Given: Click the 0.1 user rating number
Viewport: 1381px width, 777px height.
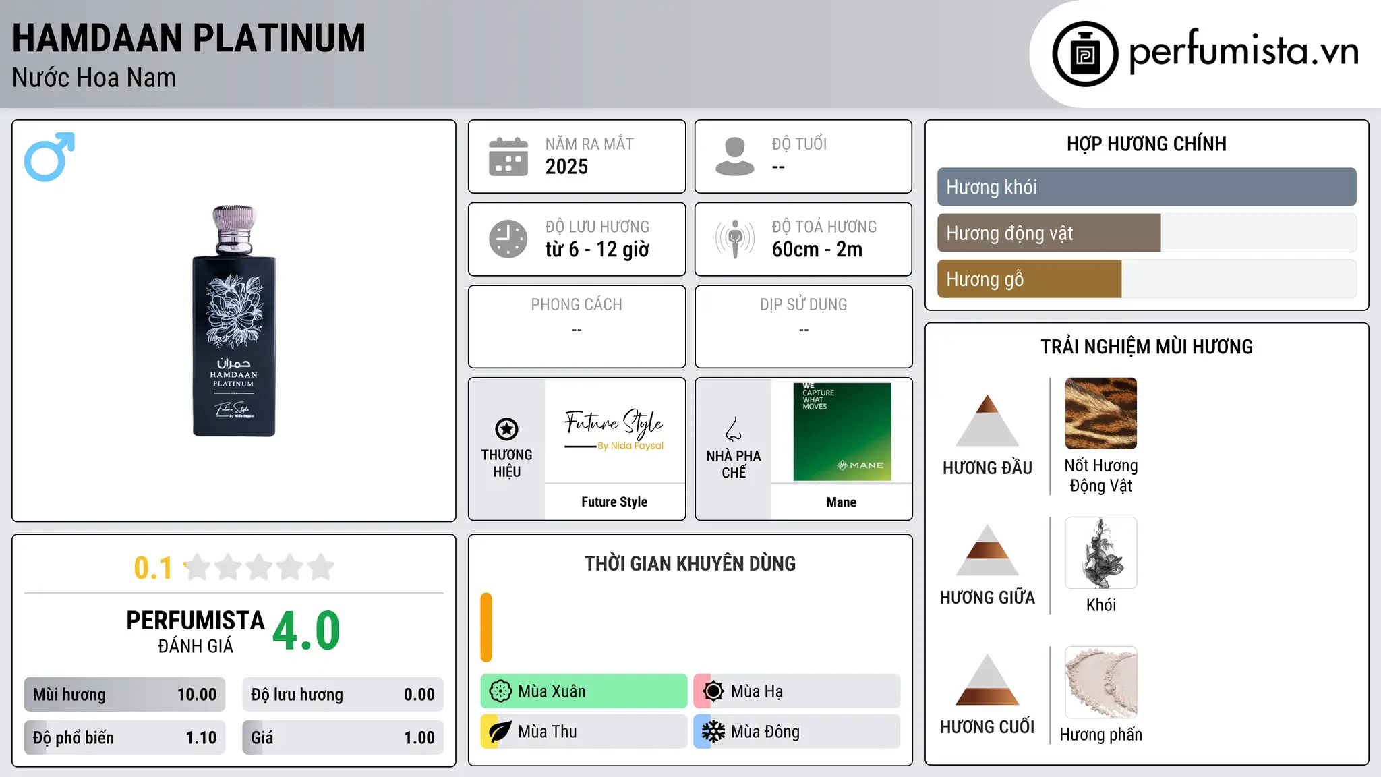Looking at the screenshot, I should click(153, 568).
